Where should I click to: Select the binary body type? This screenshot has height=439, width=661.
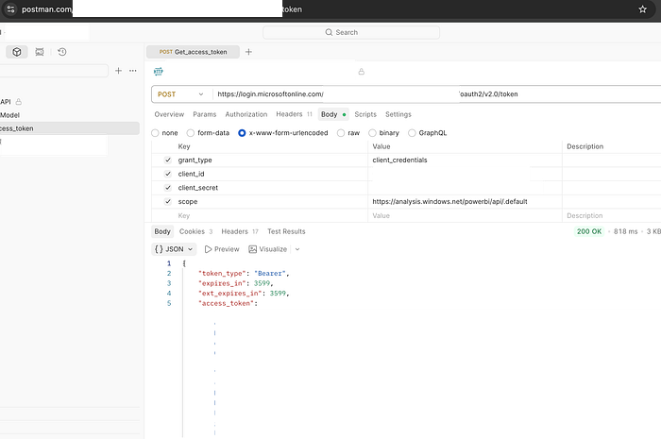(372, 133)
